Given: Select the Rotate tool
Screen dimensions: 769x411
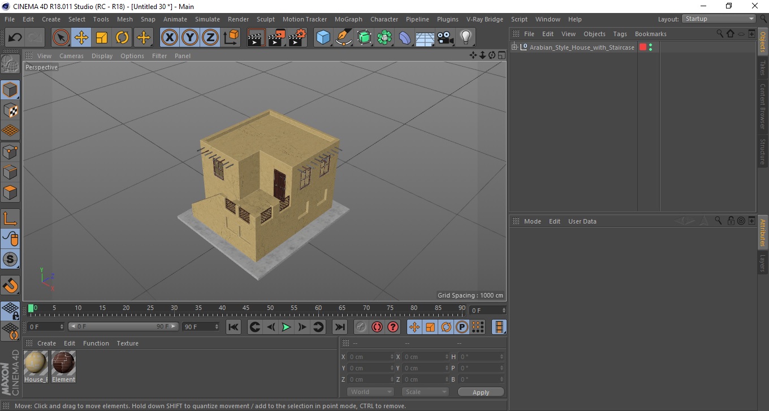Looking at the screenshot, I should (x=122, y=38).
